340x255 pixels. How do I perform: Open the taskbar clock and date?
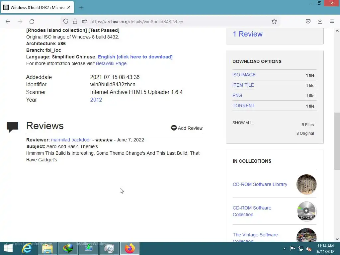tap(325, 249)
